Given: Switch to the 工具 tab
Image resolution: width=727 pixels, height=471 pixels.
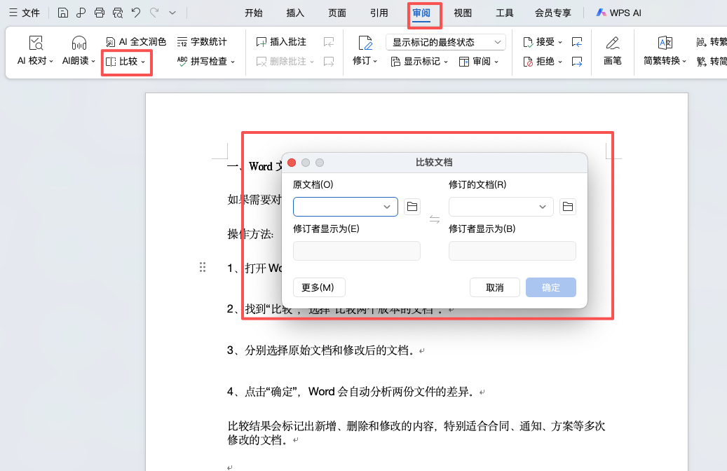Looking at the screenshot, I should pos(505,13).
